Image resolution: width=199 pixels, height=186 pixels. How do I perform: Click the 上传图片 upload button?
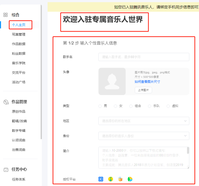143,90
